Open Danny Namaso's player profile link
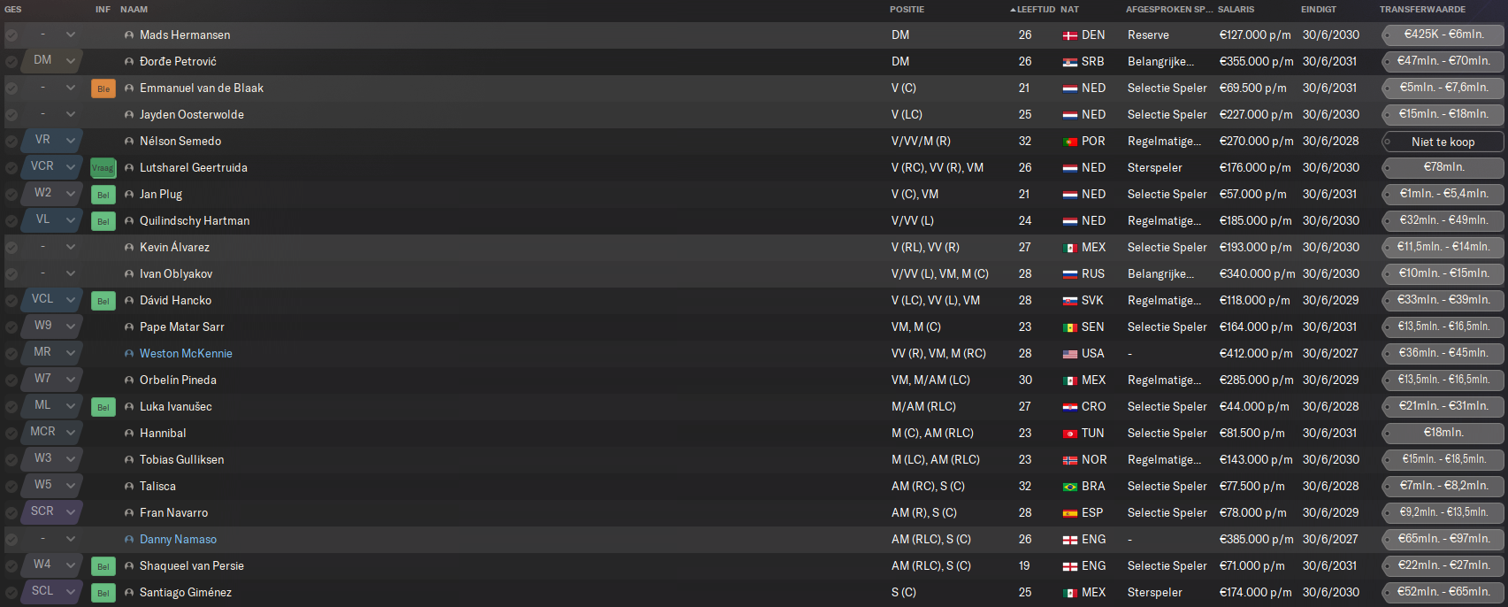Image resolution: width=1508 pixels, height=607 pixels. (x=178, y=540)
